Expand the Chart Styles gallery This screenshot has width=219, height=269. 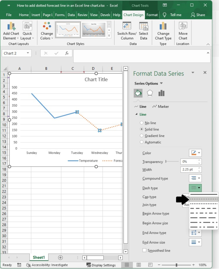(109, 36)
